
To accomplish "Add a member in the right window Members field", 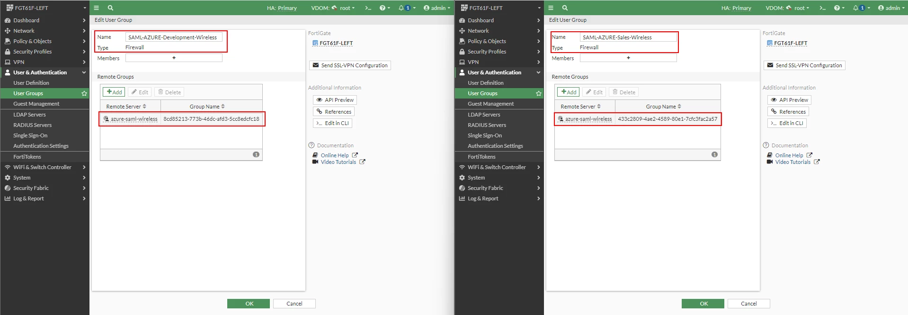I will pos(628,58).
